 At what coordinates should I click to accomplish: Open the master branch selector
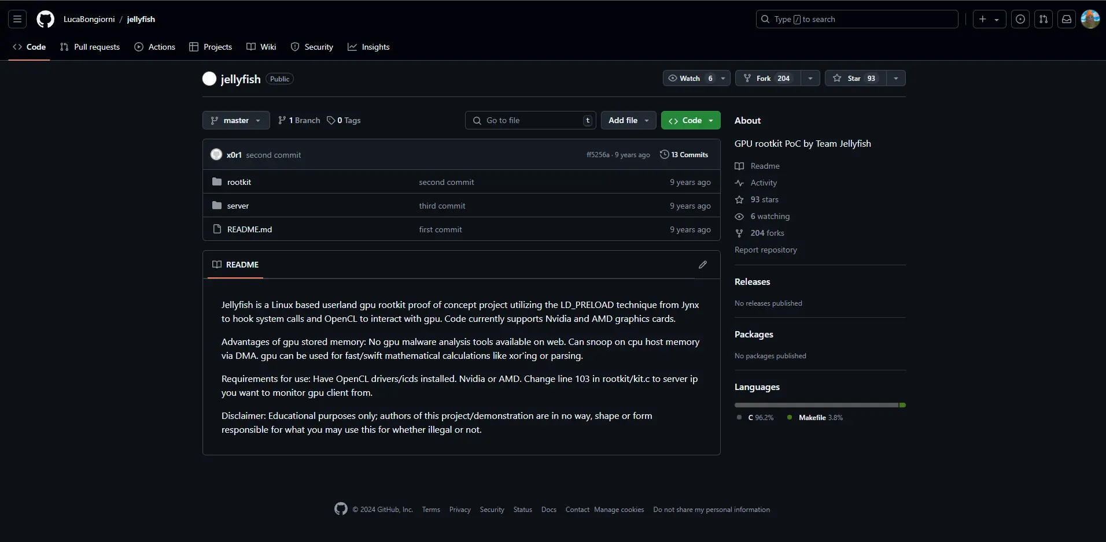(x=236, y=120)
